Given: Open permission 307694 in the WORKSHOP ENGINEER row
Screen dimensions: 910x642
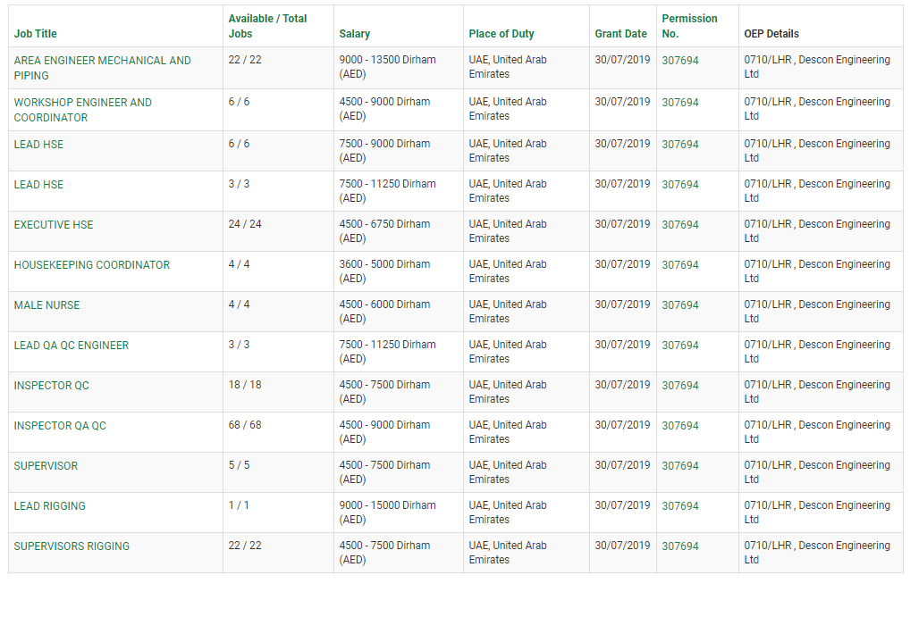Looking at the screenshot, I should click(x=680, y=102).
